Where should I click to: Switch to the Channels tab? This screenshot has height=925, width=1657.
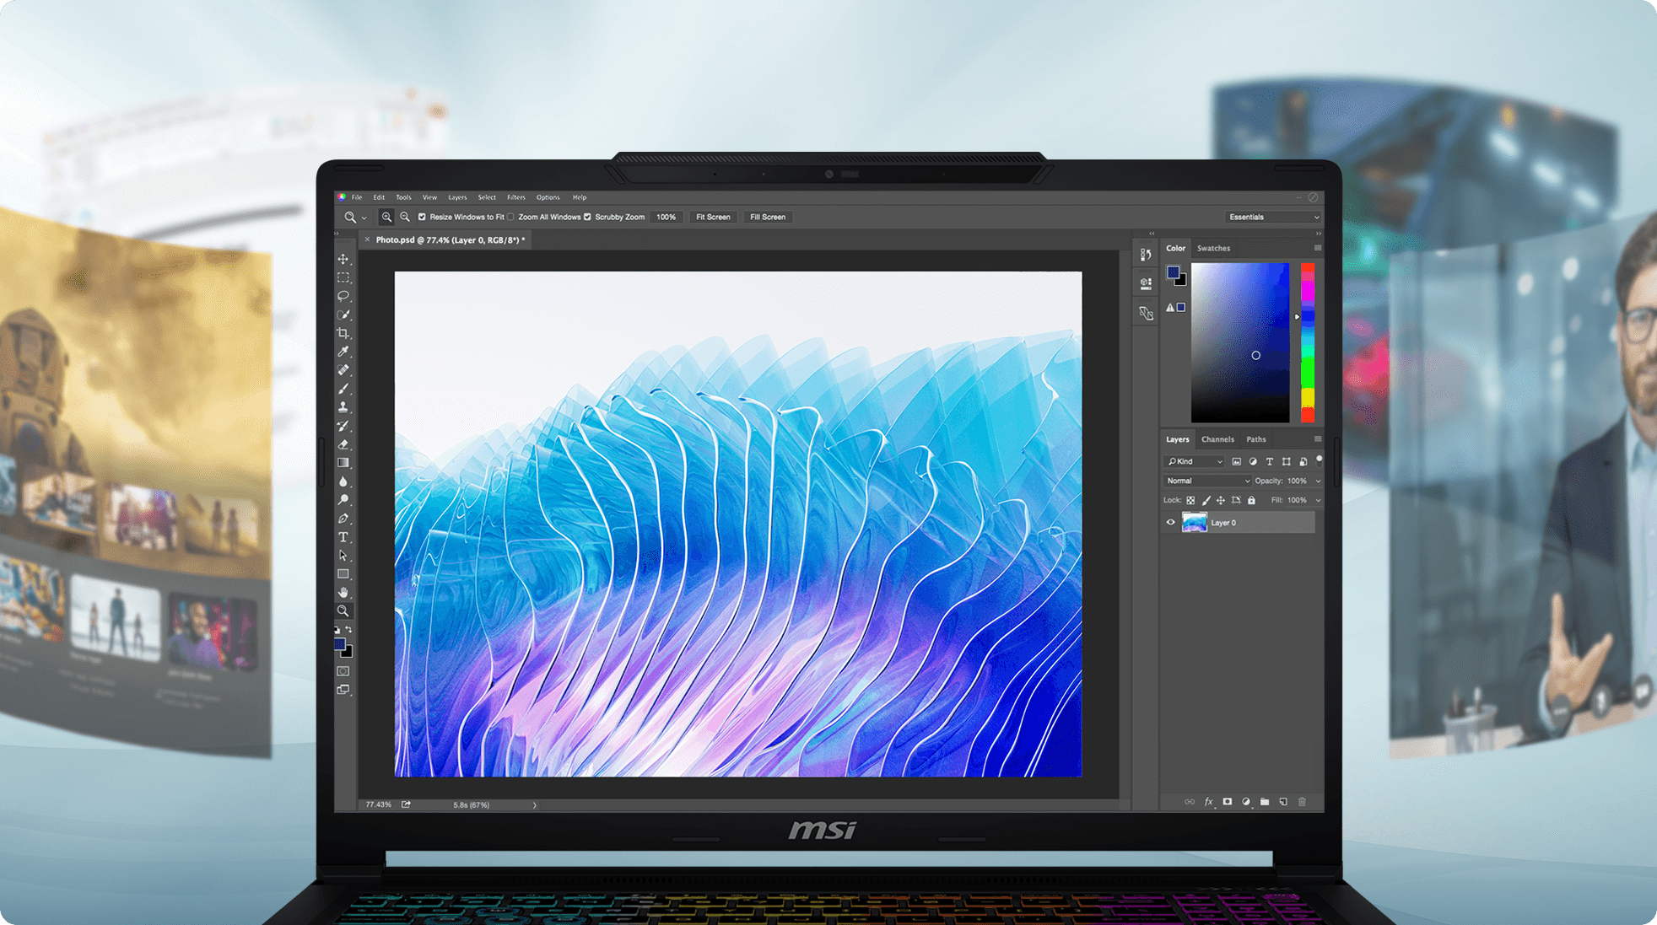[1217, 439]
